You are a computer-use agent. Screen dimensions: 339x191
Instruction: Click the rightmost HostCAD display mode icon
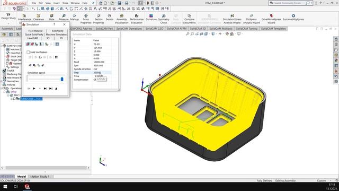[57, 44]
